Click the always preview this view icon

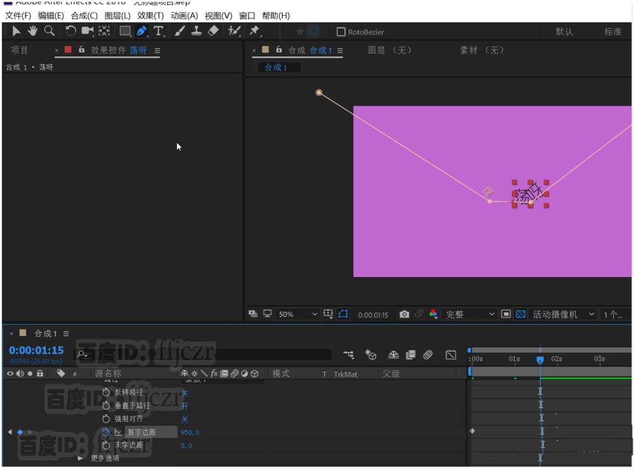(x=253, y=314)
